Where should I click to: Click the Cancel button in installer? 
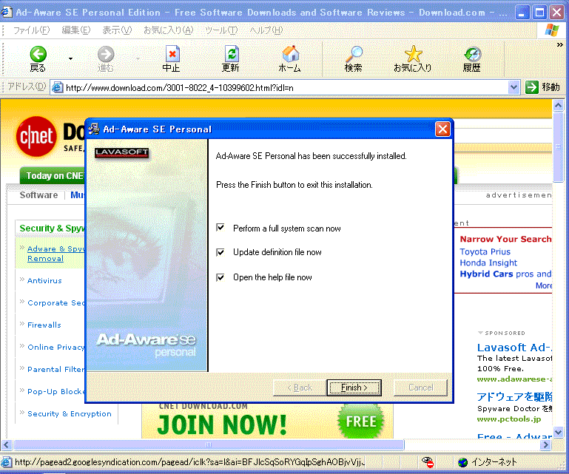click(x=420, y=387)
